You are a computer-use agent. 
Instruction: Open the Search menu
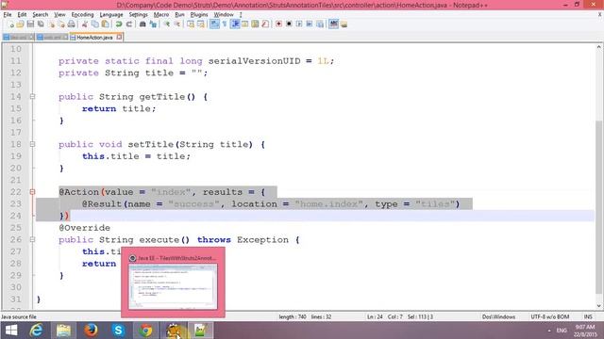coord(41,15)
